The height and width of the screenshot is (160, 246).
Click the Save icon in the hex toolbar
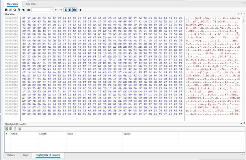[6, 10]
